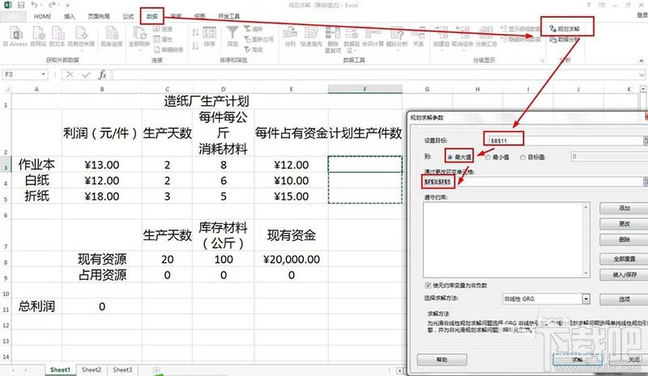Image resolution: width=648 pixels, height=376 pixels.
Task: Undo using quick access toolbar arrow
Action: point(35,5)
